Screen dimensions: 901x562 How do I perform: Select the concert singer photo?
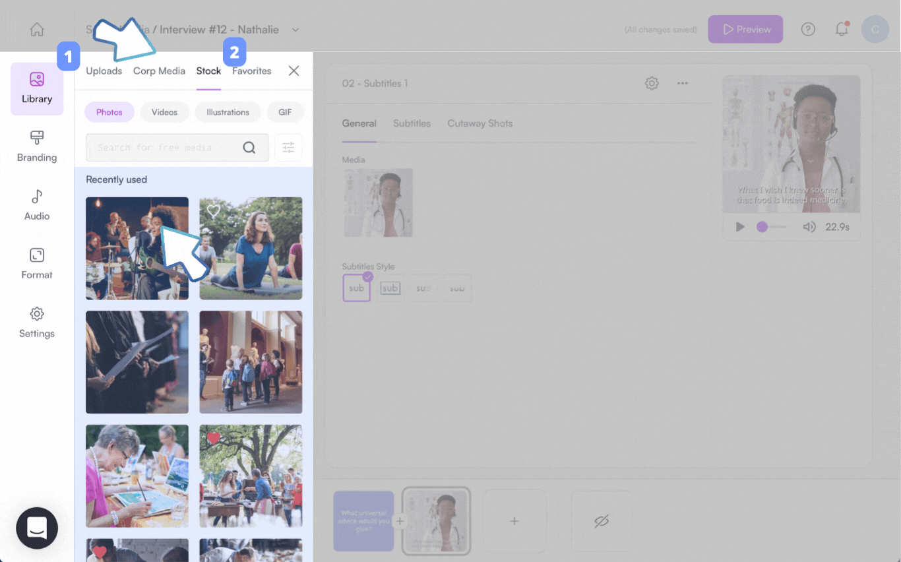click(137, 249)
